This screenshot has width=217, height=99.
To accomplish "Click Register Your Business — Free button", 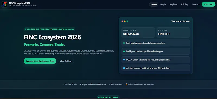I will coord(40,61).
